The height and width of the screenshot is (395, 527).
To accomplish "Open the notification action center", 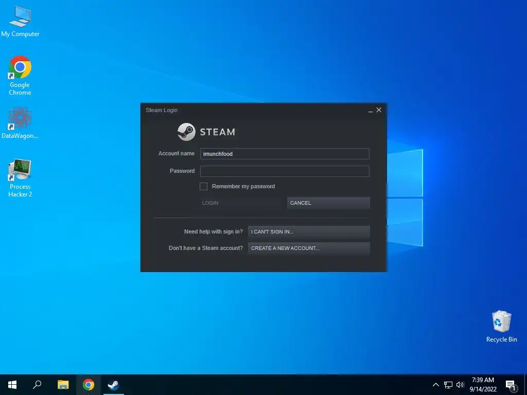I will point(511,385).
